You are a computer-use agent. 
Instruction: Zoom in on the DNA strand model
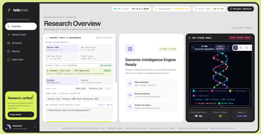pyautogui.click(x=241, y=48)
